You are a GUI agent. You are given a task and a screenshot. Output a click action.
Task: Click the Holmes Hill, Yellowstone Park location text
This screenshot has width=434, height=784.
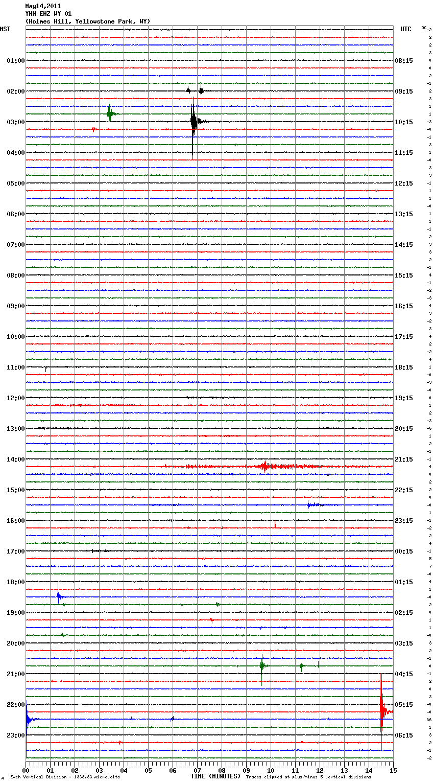tap(87, 21)
